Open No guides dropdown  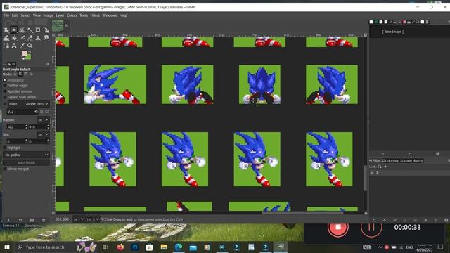(x=26, y=155)
